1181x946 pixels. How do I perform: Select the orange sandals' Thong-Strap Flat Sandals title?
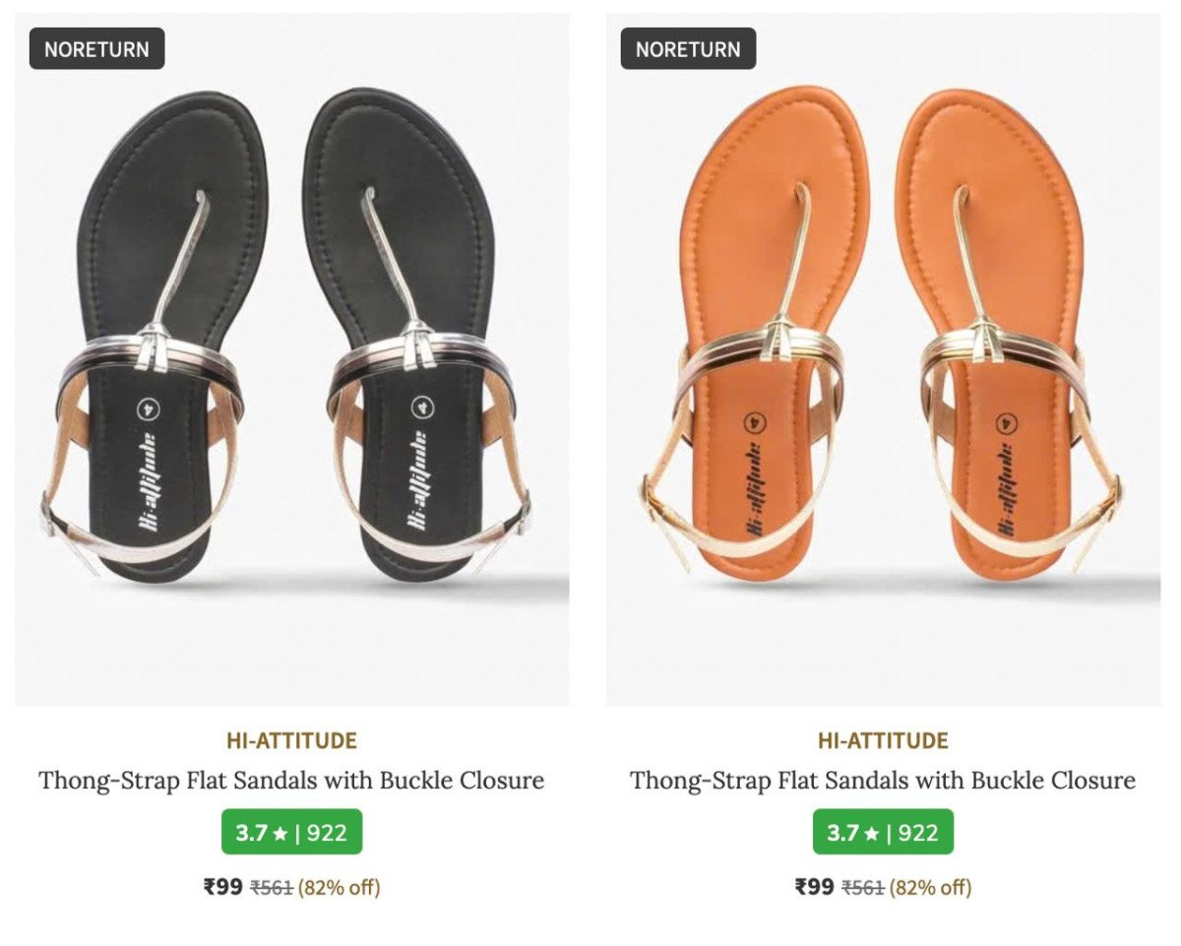coord(883,781)
